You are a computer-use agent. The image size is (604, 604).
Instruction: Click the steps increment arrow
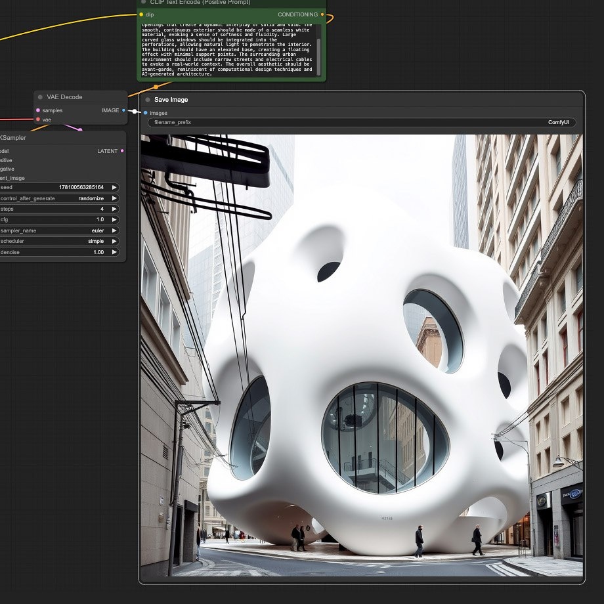coord(114,209)
